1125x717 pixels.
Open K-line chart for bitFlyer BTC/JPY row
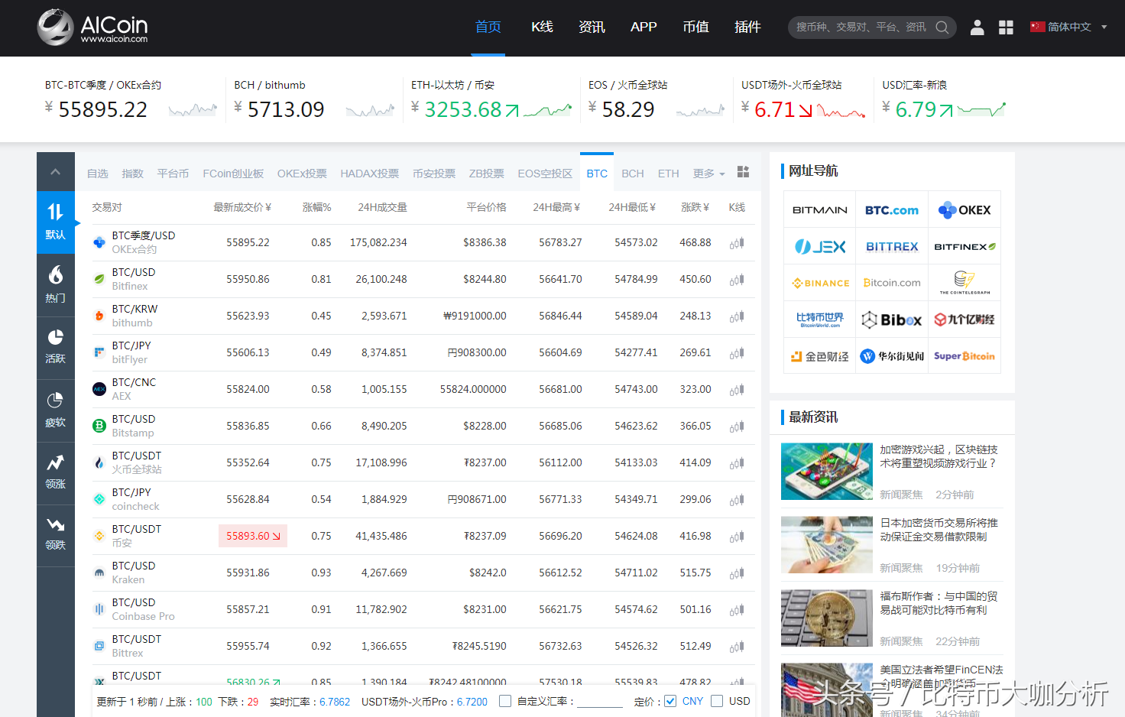pyautogui.click(x=737, y=353)
